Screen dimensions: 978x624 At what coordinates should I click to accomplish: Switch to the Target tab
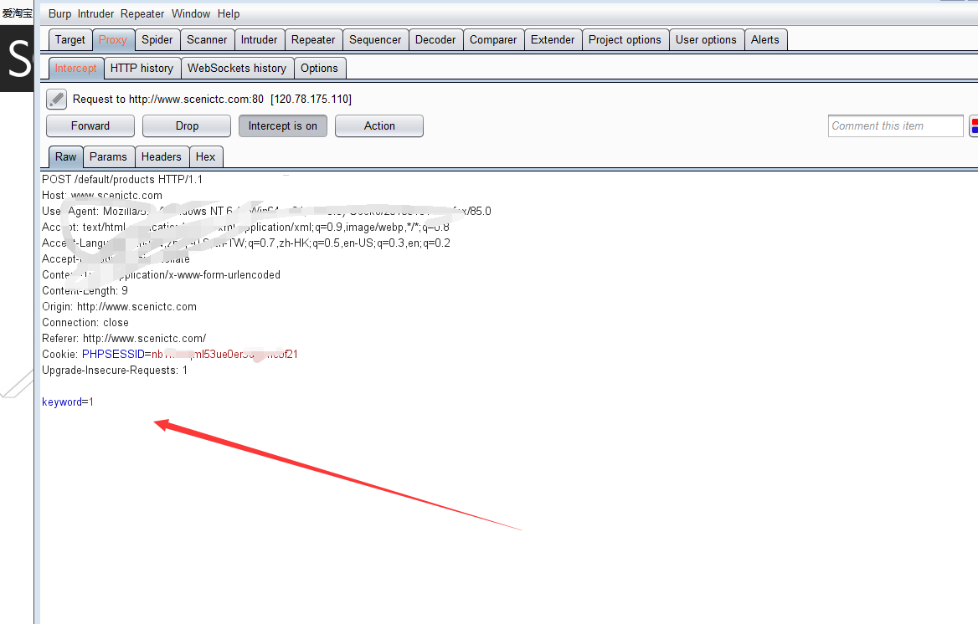point(69,40)
